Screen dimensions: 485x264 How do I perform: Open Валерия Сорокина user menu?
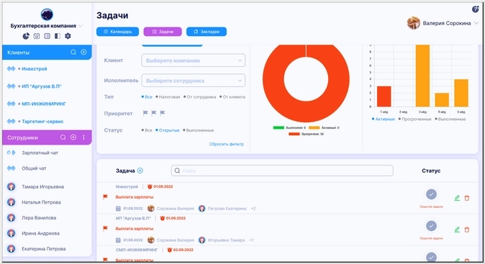pyautogui.click(x=443, y=23)
